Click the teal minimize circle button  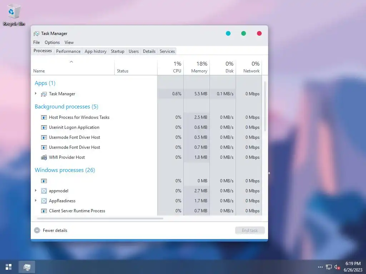(228, 34)
